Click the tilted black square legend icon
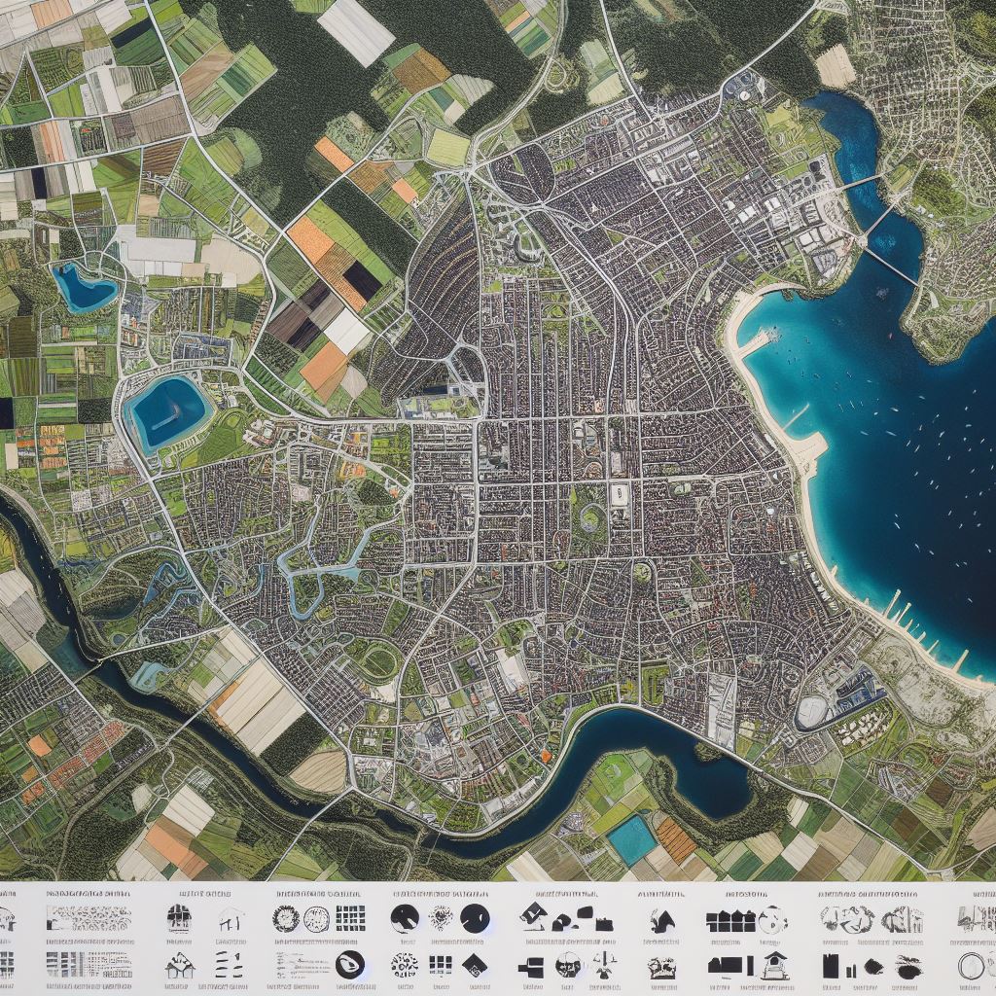Image resolution: width=996 pixels, height=996 pixels. (532, 915)
